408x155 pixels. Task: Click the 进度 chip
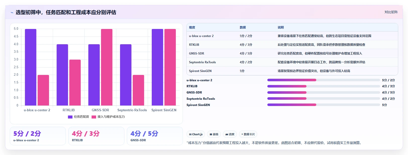click(x=230, y=134)
